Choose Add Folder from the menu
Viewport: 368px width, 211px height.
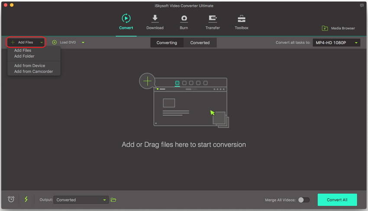[x=24, y=56]
